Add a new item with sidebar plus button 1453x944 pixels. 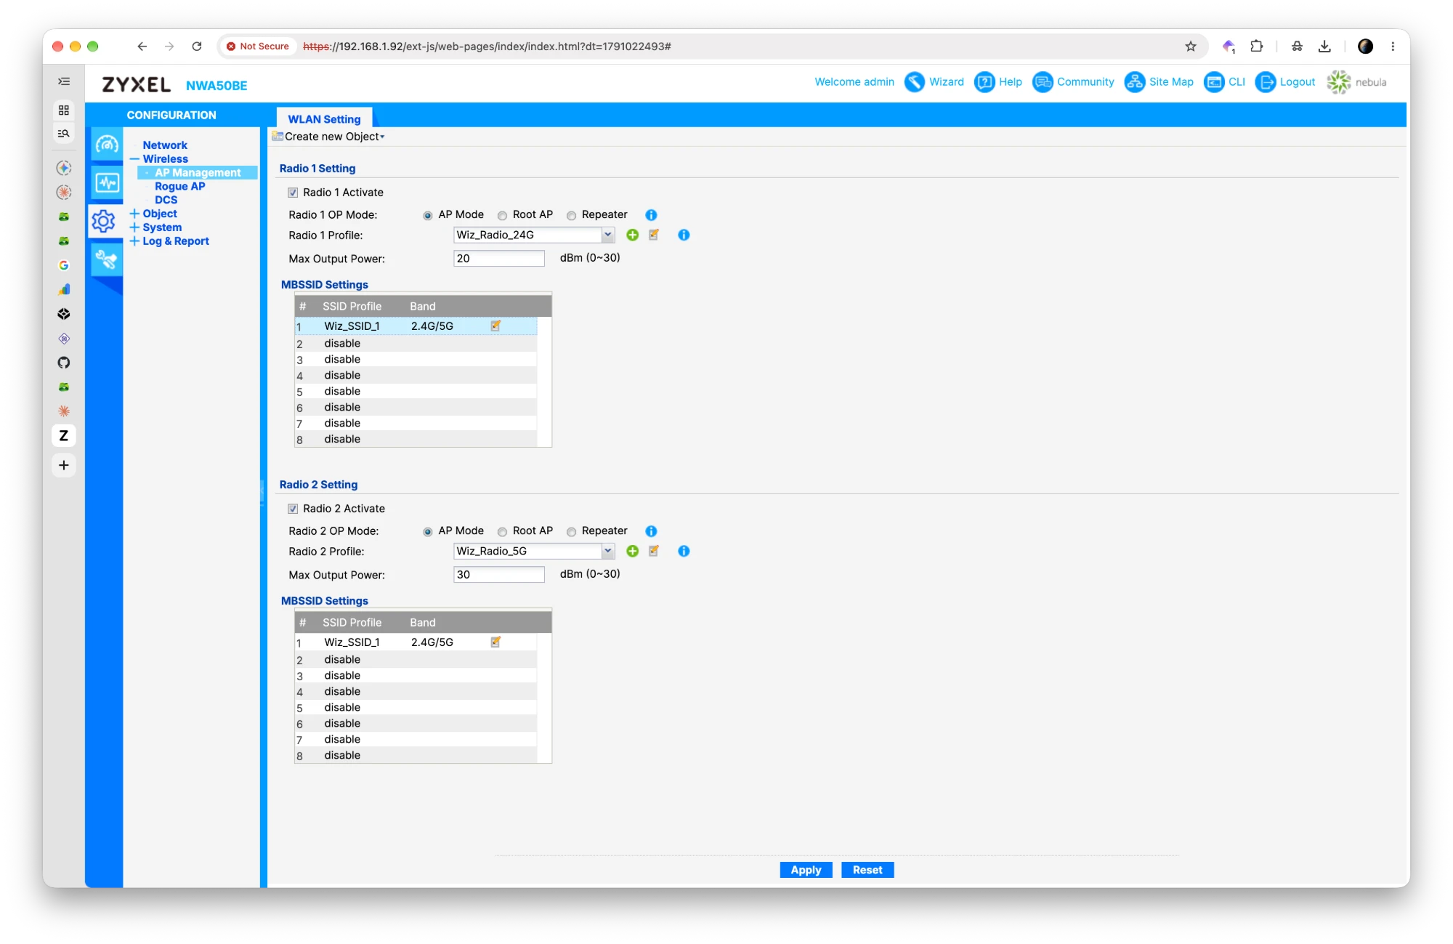click(64, 465)
